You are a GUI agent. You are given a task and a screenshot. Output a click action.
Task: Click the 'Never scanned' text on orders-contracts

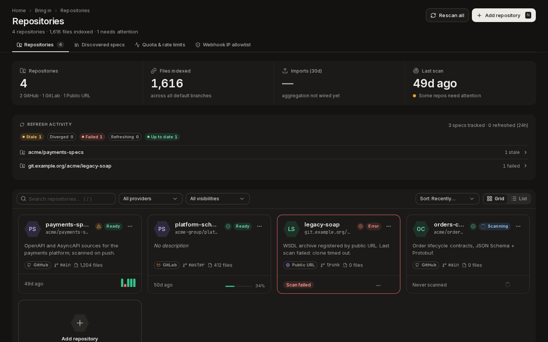(x=430, y=285)
